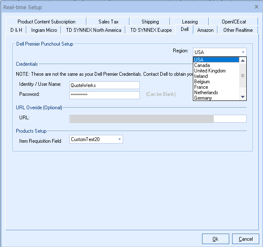Click the Cancel button

click(245, 239)
